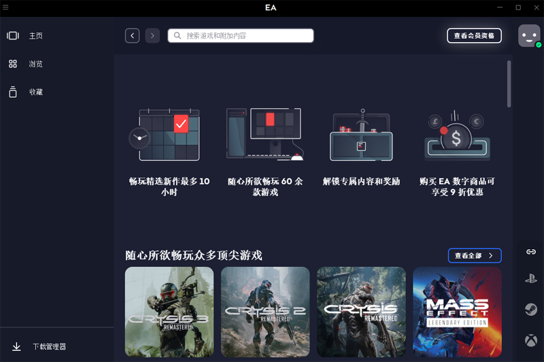
Task: Open the Crysis 3 Remastered game tile
Action: pyautogui.click(x=169, y=312)
